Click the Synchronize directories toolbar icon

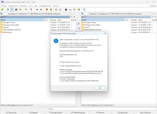[x=74, y=10]
